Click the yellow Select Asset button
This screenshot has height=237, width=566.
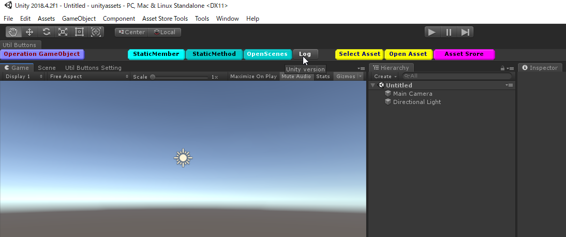(x=360, y=54)
